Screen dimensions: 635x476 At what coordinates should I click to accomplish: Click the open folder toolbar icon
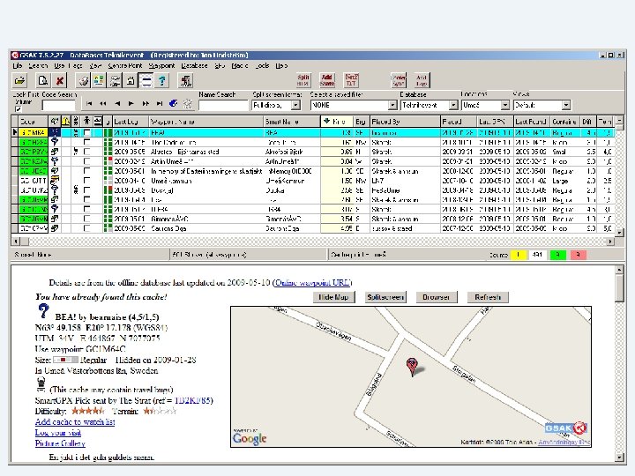click(x=19, y=81)
